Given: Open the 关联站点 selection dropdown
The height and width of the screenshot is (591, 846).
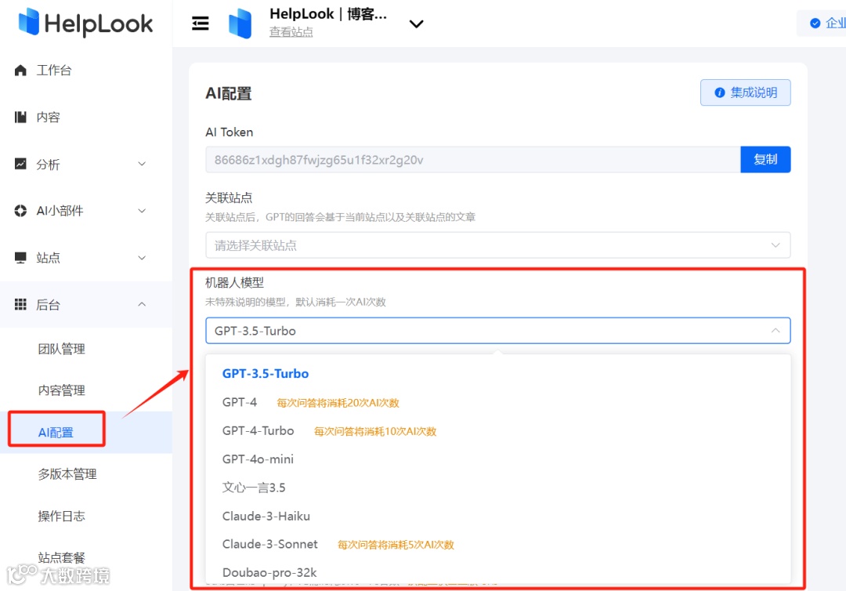Looking at the screenshot, I should click(498, 245).
